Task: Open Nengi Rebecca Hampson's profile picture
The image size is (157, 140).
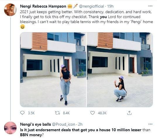Action: tap(10, 10)
